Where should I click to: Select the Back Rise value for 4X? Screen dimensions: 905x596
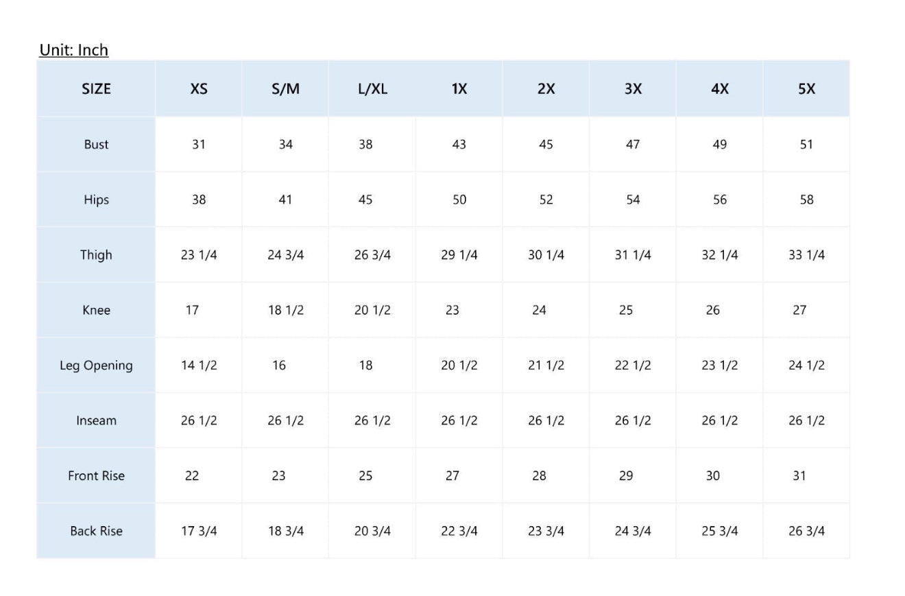pyautogui.click(x=719, y=531)
